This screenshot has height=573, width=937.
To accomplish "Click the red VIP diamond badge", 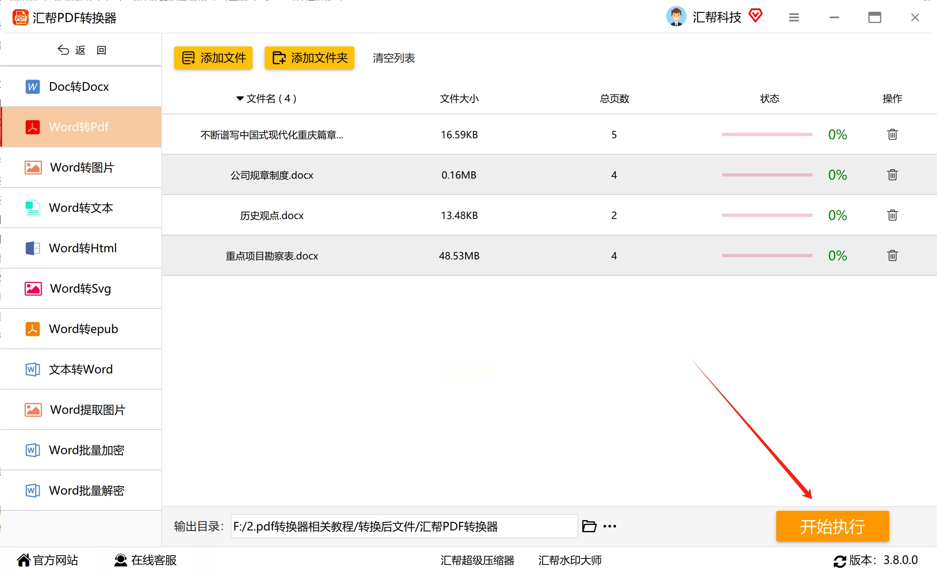I will pos(755,16).
